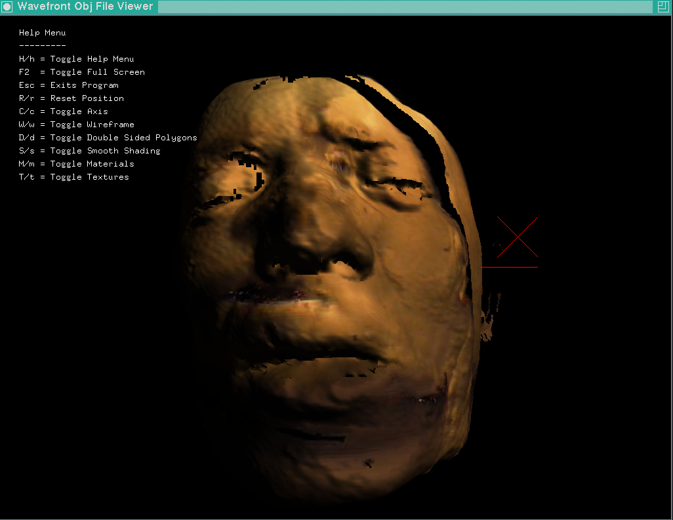Select the 'F2 = Toggle Full Screen' line
Image resolution: width=673 pixels, height=520 pixels.
click(82, 72)
